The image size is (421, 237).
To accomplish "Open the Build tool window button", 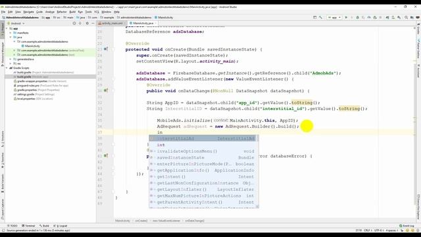I will coord(44,226).
